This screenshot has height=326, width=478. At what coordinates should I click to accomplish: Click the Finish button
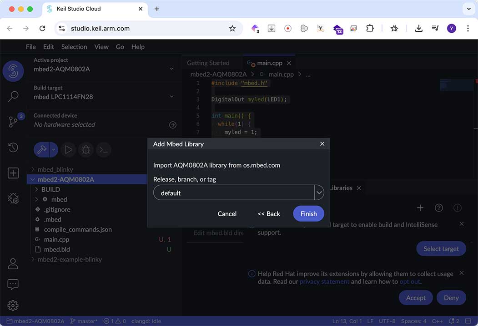click(308, 214)
